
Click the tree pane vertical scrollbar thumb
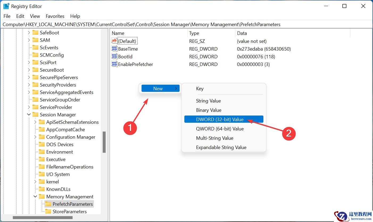point(104,142)
